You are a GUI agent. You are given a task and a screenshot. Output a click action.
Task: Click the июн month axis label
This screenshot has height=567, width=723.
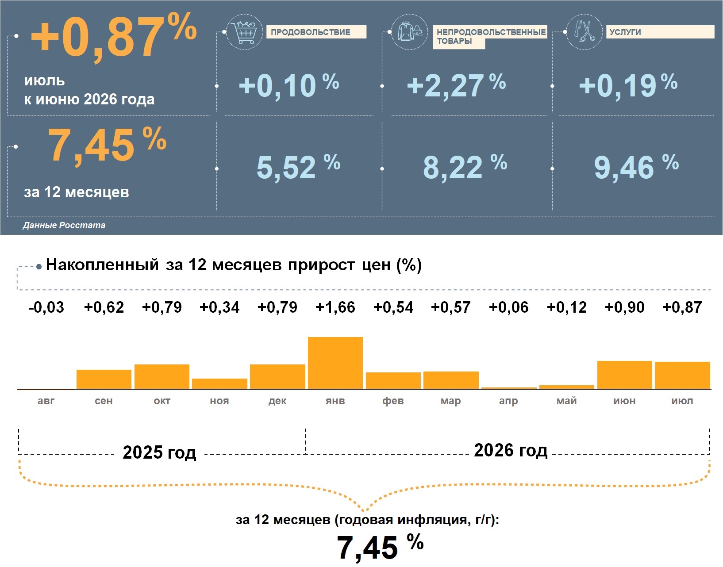pos(625,401)
